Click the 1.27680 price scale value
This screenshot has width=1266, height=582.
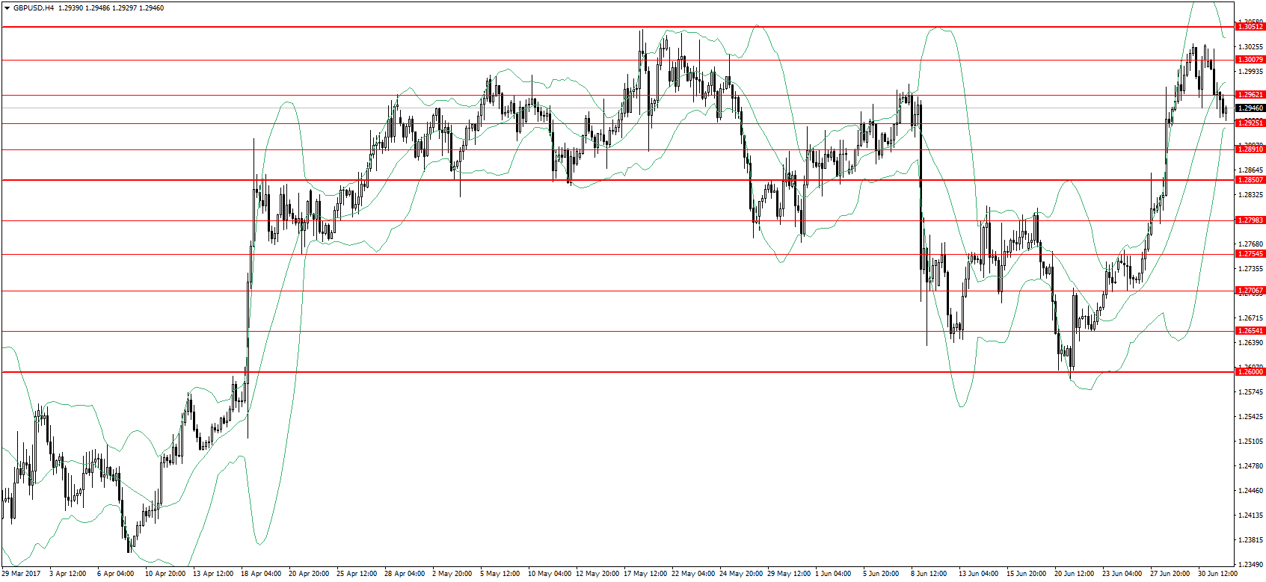(1251, 244)
